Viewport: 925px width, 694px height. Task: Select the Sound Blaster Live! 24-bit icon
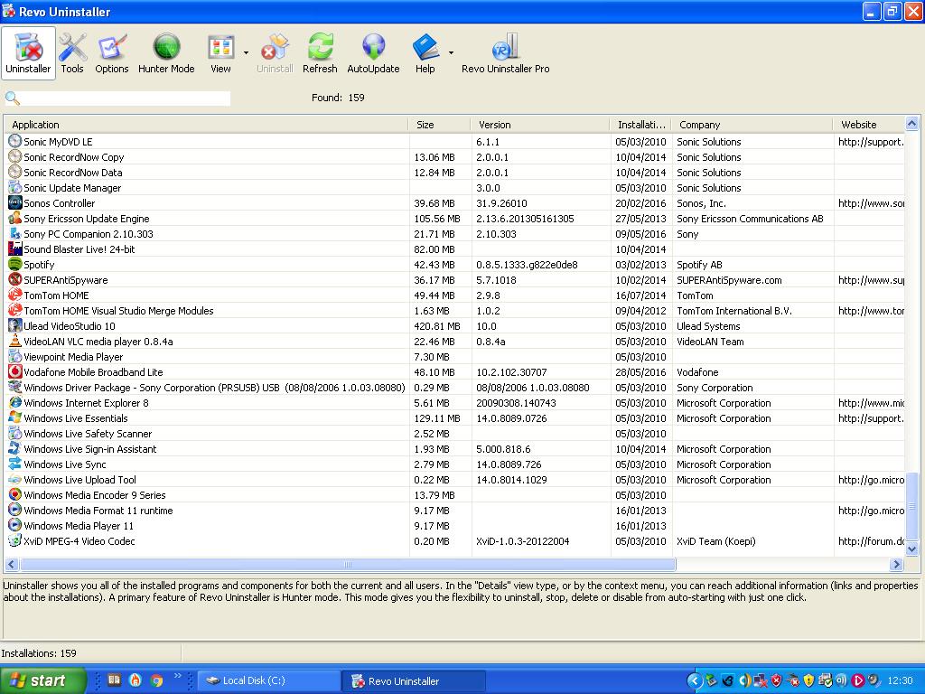point(14,249)
